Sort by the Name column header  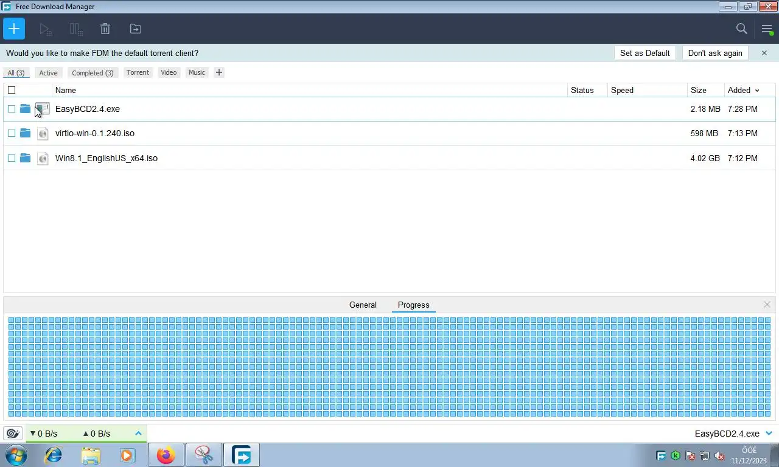point(310,90)
